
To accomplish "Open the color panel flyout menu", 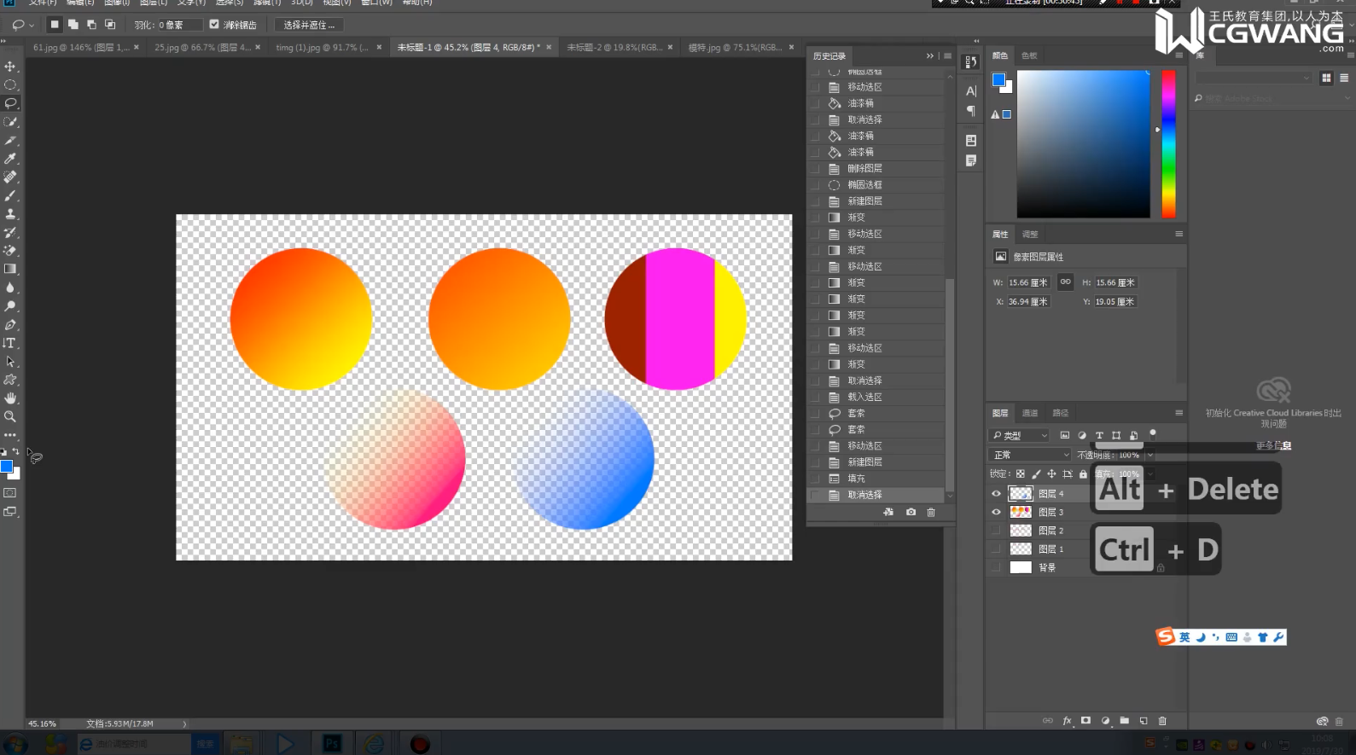I will pyautogui.click(x=1178, y=55).
